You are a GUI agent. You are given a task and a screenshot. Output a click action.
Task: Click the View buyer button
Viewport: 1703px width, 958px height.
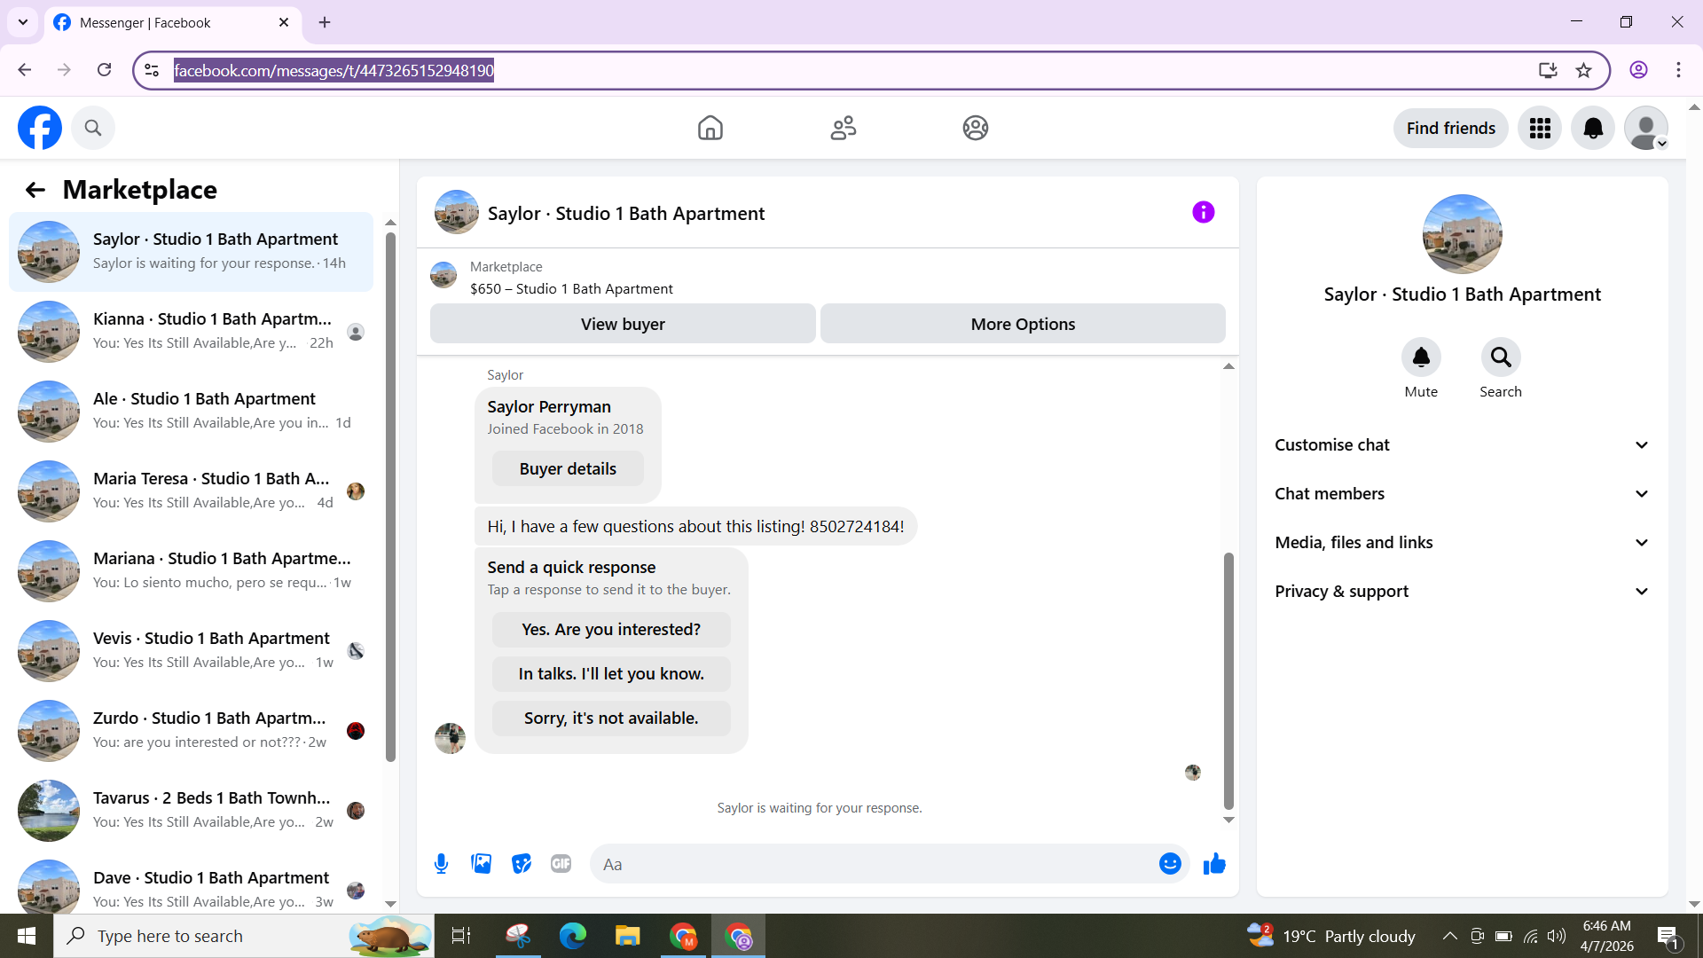point(623,324)
